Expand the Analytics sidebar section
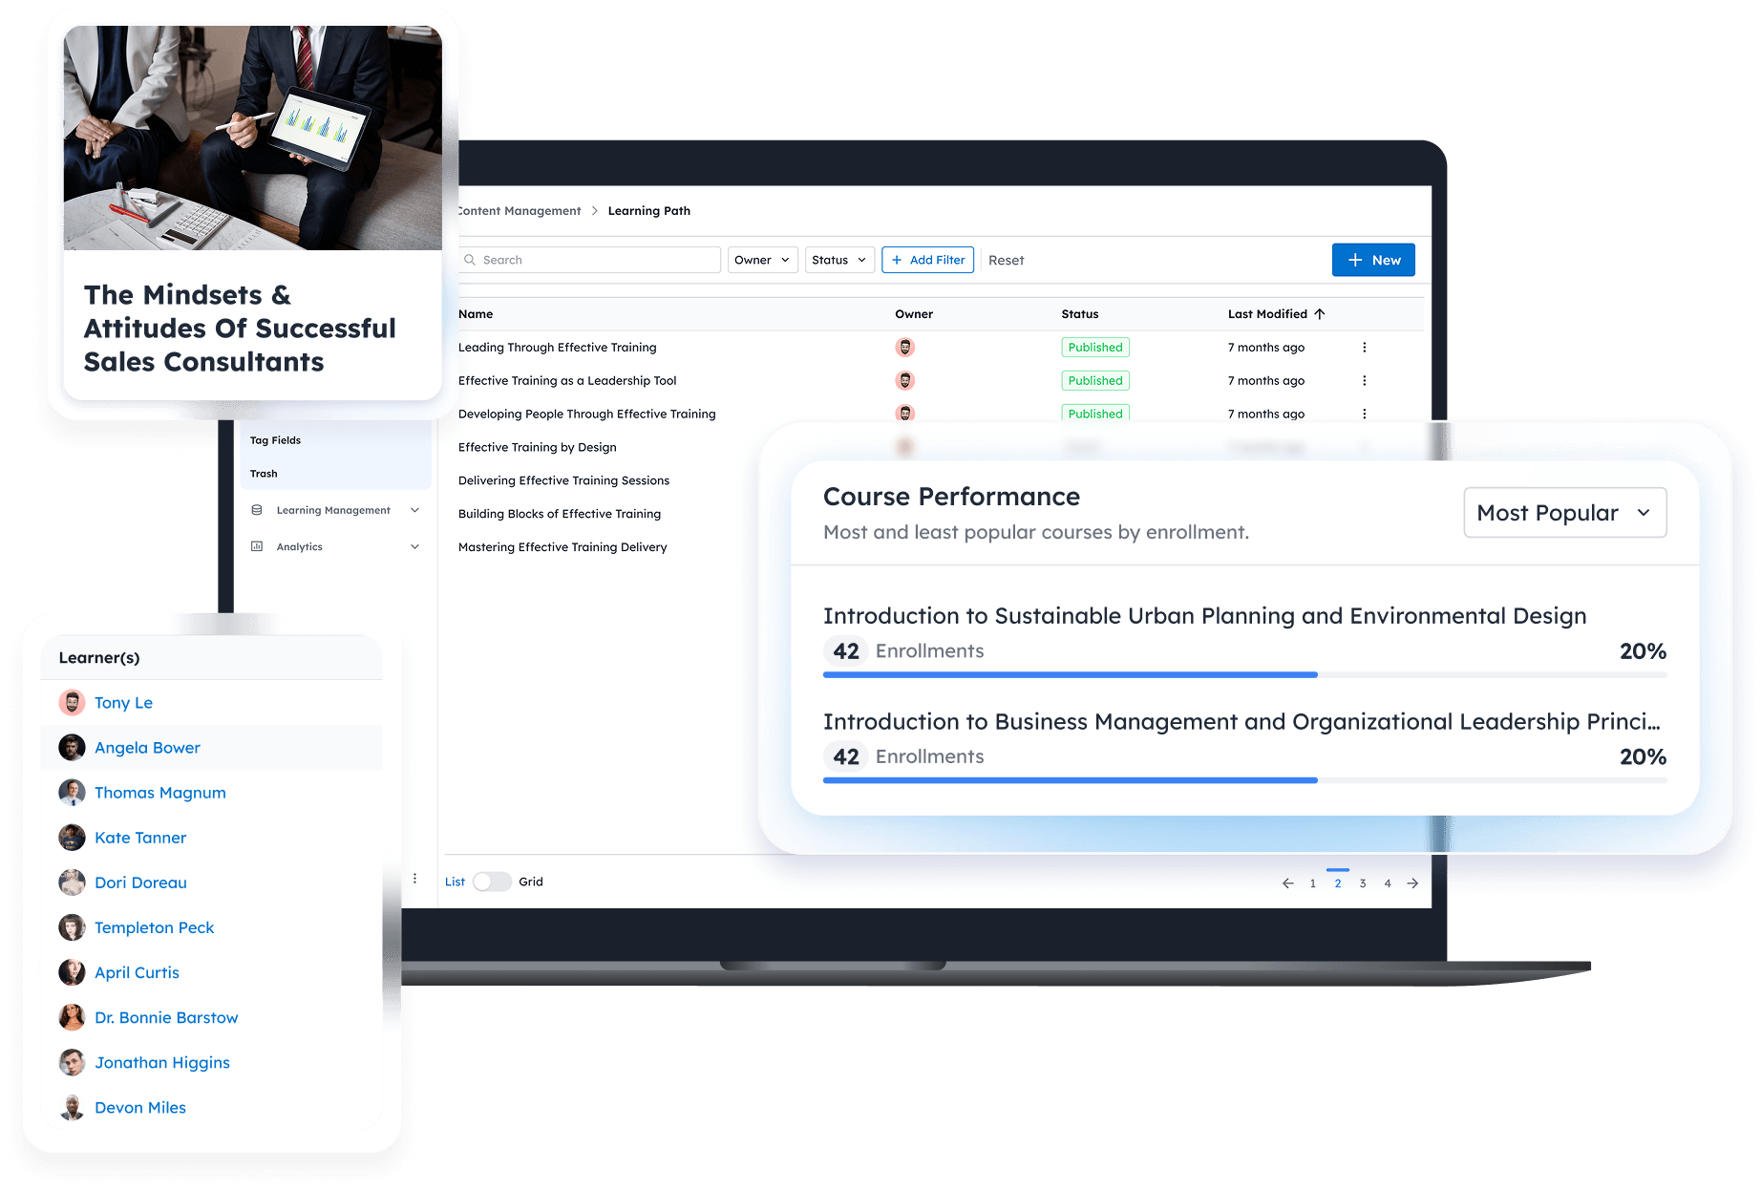The width and height of the screenshot is (1761, 1191). point(414,546)
